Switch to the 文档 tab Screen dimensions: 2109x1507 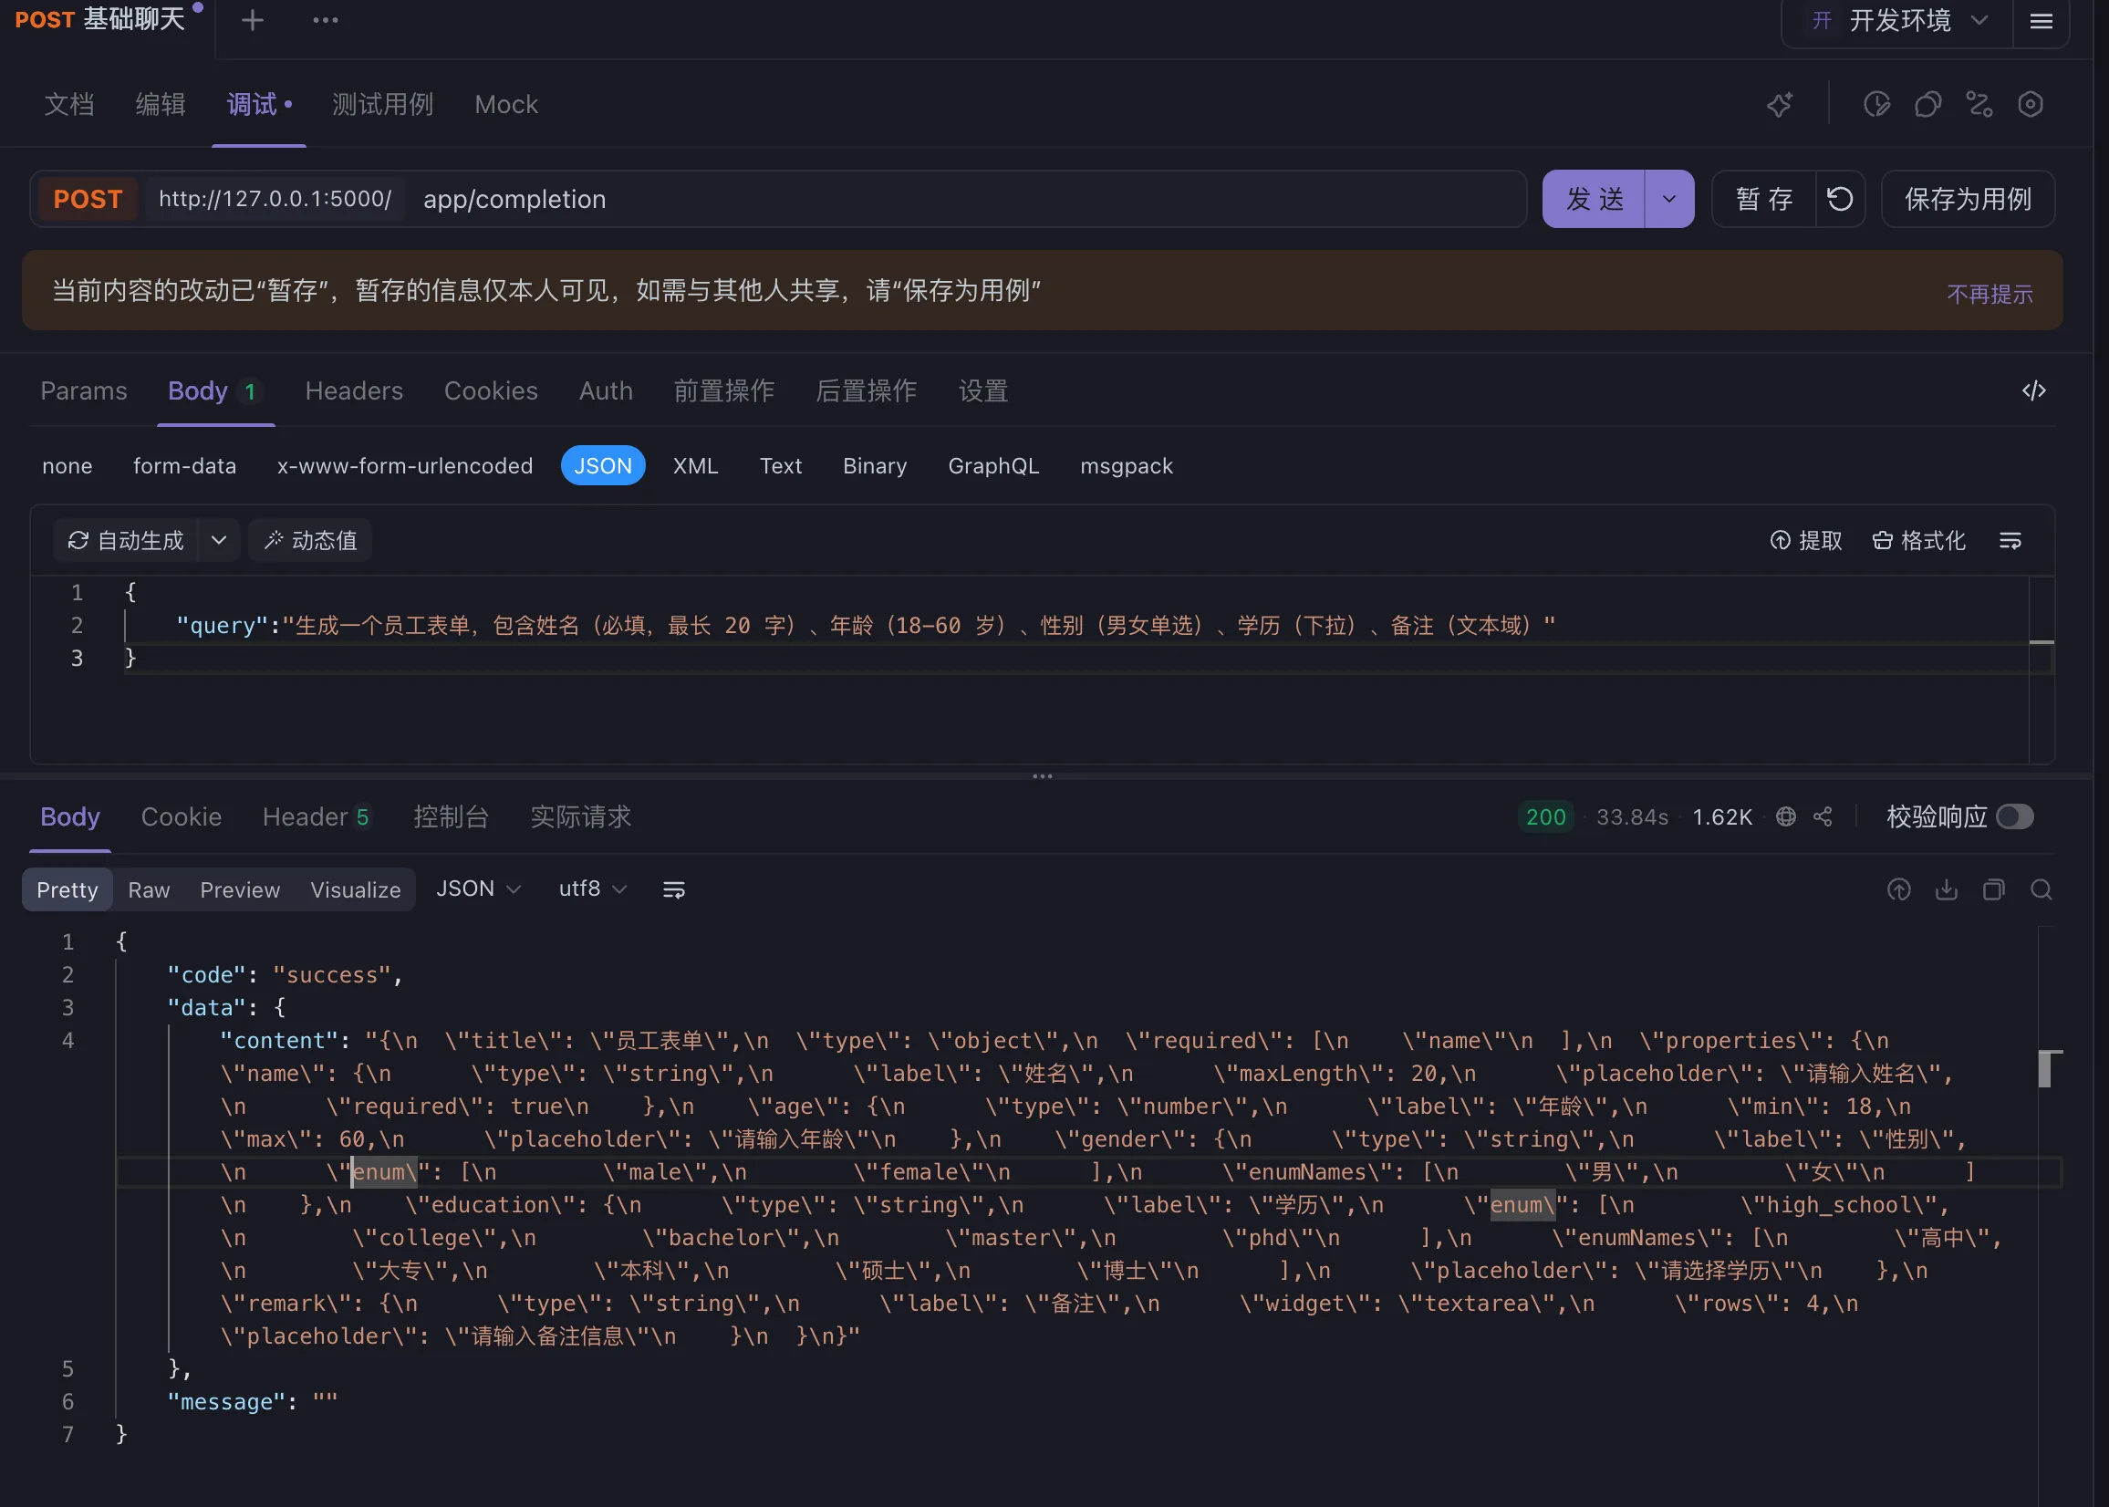(68, 105)
